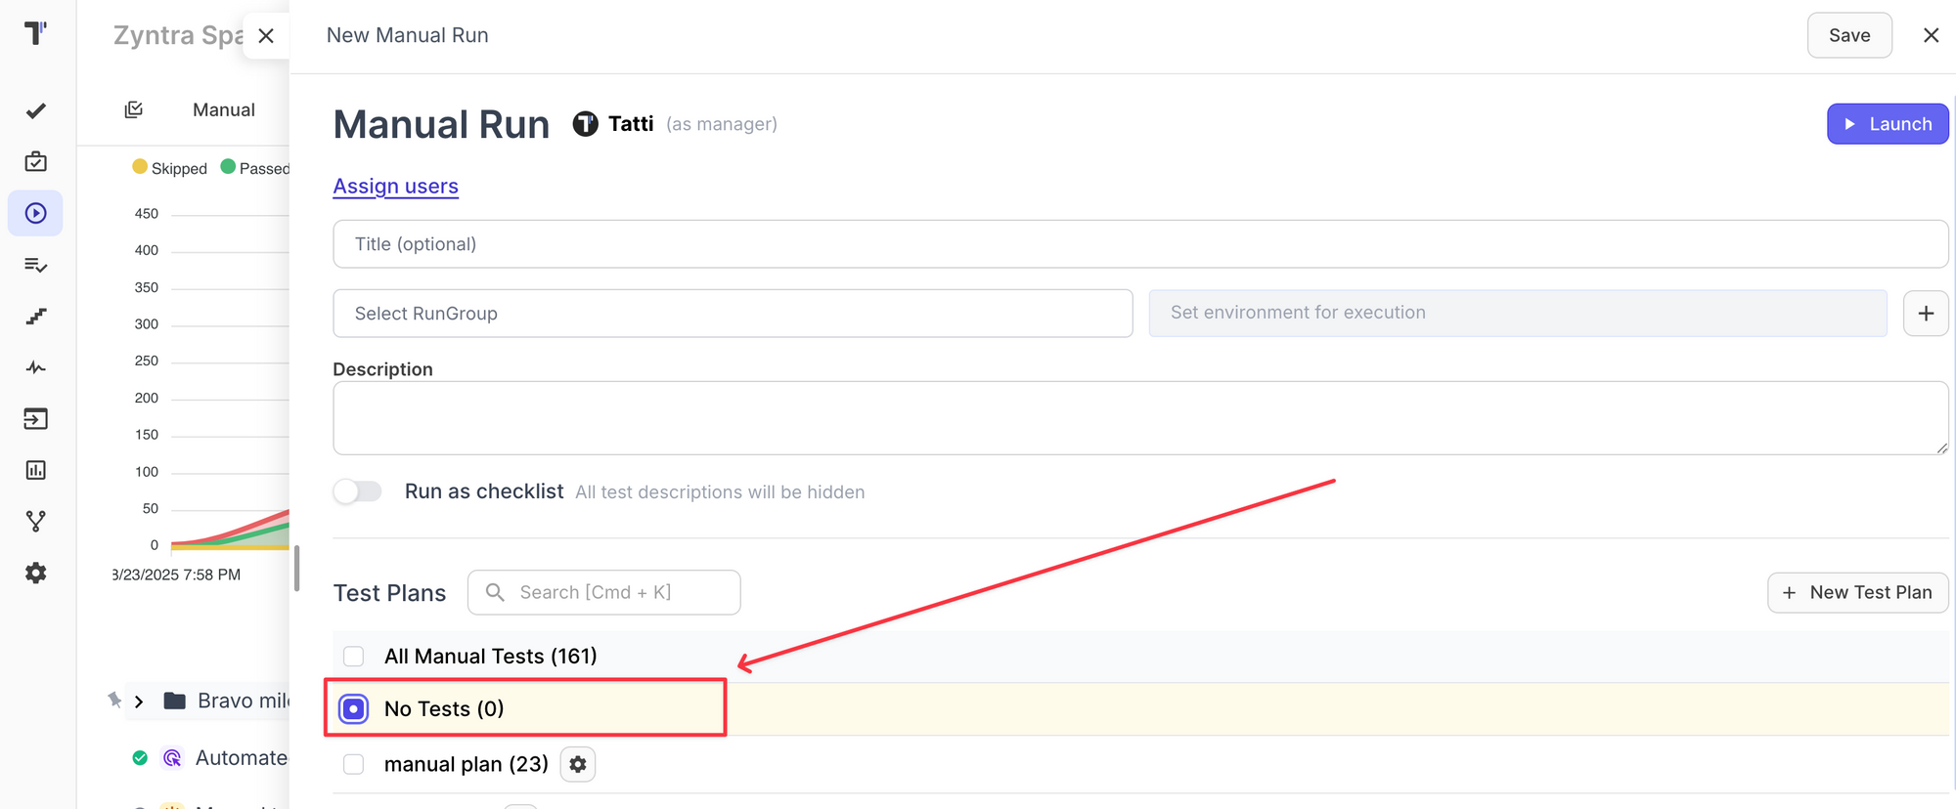Open the Analytics chart icon in sidebar
The width and height of the screenshot is (1956, 809).
coord(36,470)
